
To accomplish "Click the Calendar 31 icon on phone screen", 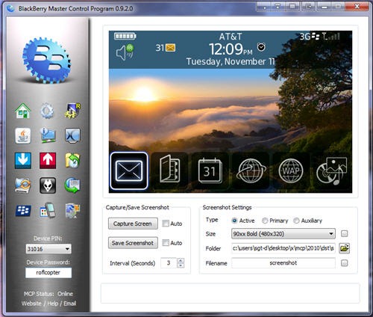I will tap(210, 171).
